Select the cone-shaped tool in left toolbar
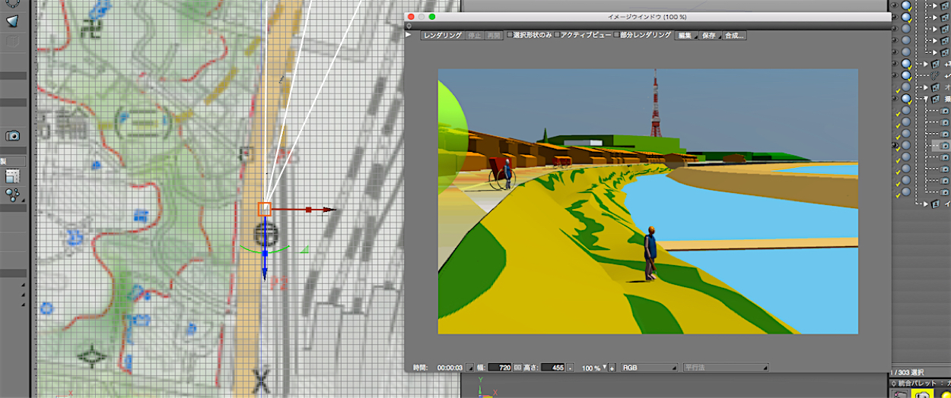This screenshot has width=951, height=398. [x=12, y=21]
